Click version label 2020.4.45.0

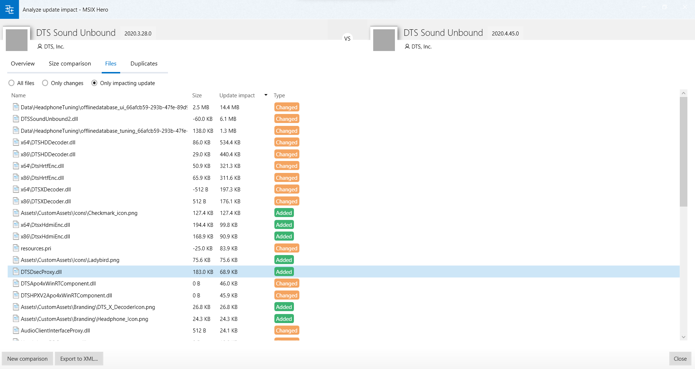click(505, 33)
